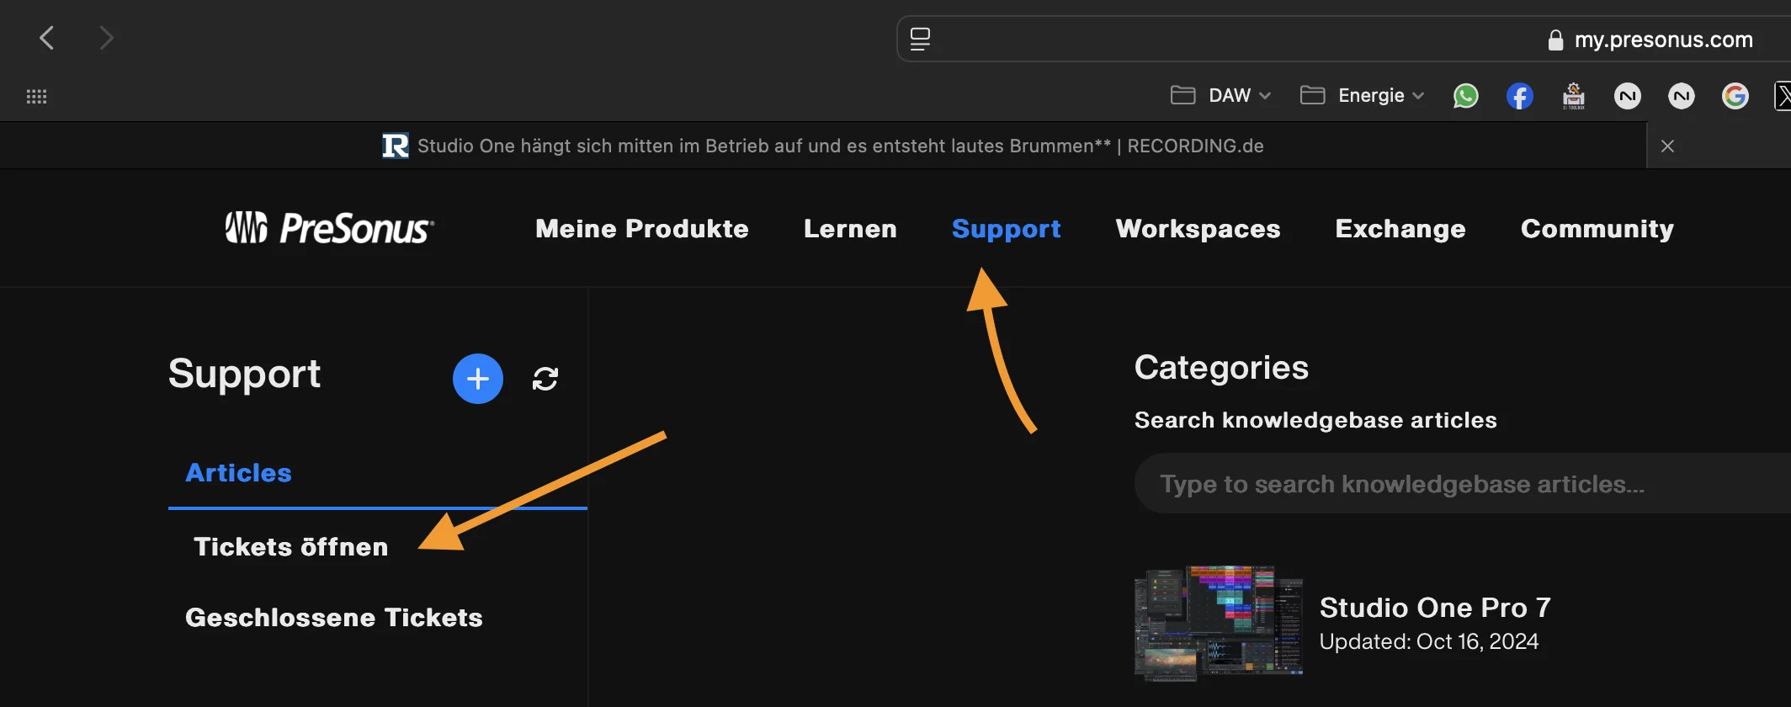Show Geschlossene Tickets

coord(334,618)
